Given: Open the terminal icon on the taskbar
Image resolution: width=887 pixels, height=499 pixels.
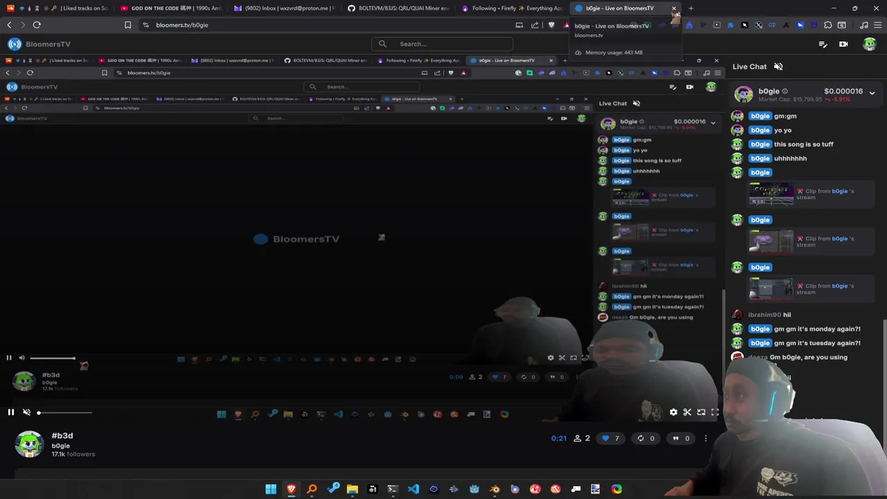Looking at the screenshot, I should (x=393, y=489).
